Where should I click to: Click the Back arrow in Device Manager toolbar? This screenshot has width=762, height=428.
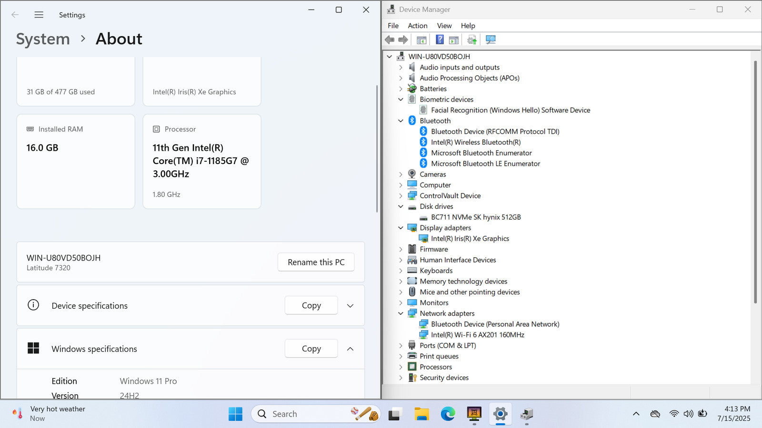pyautogui.click(x=390, y=39)
